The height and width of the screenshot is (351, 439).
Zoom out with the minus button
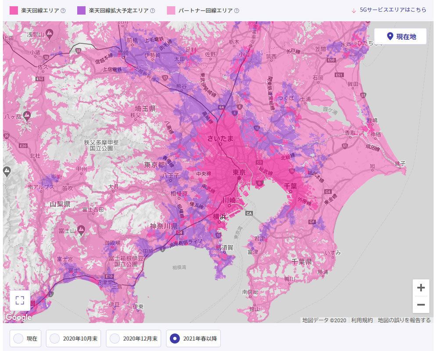click(421, 304)
